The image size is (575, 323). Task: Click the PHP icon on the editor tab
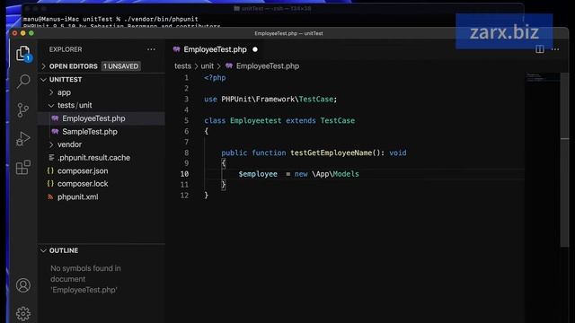click(x=176, y=49)
